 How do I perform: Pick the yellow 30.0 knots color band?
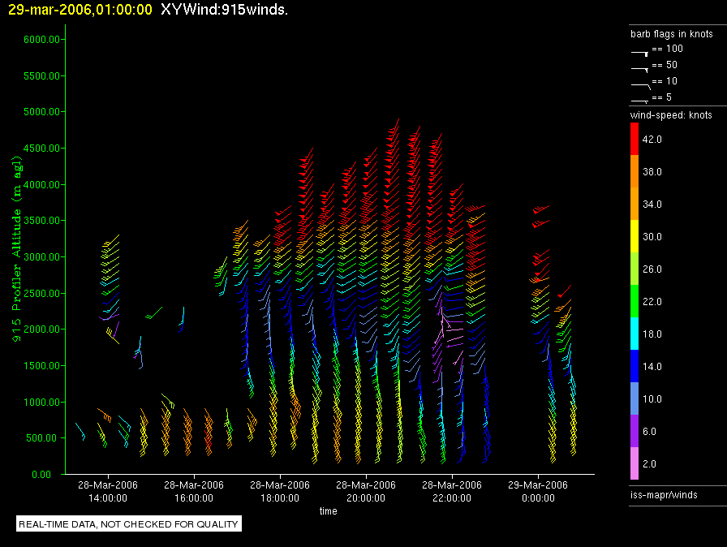635,236
